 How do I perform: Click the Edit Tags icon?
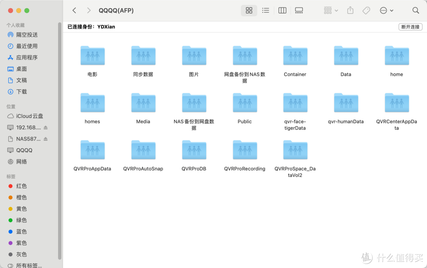click(x=367, y=11)
